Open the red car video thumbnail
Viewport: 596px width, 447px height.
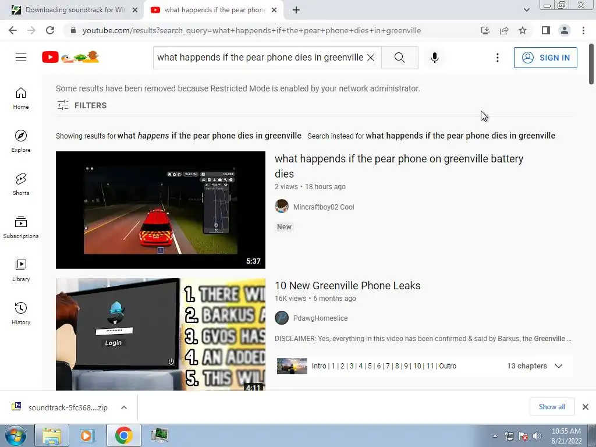161,210
